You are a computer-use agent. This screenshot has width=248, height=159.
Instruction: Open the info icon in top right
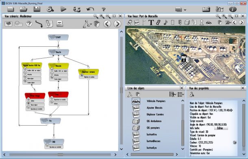click(x=233, y=9)
